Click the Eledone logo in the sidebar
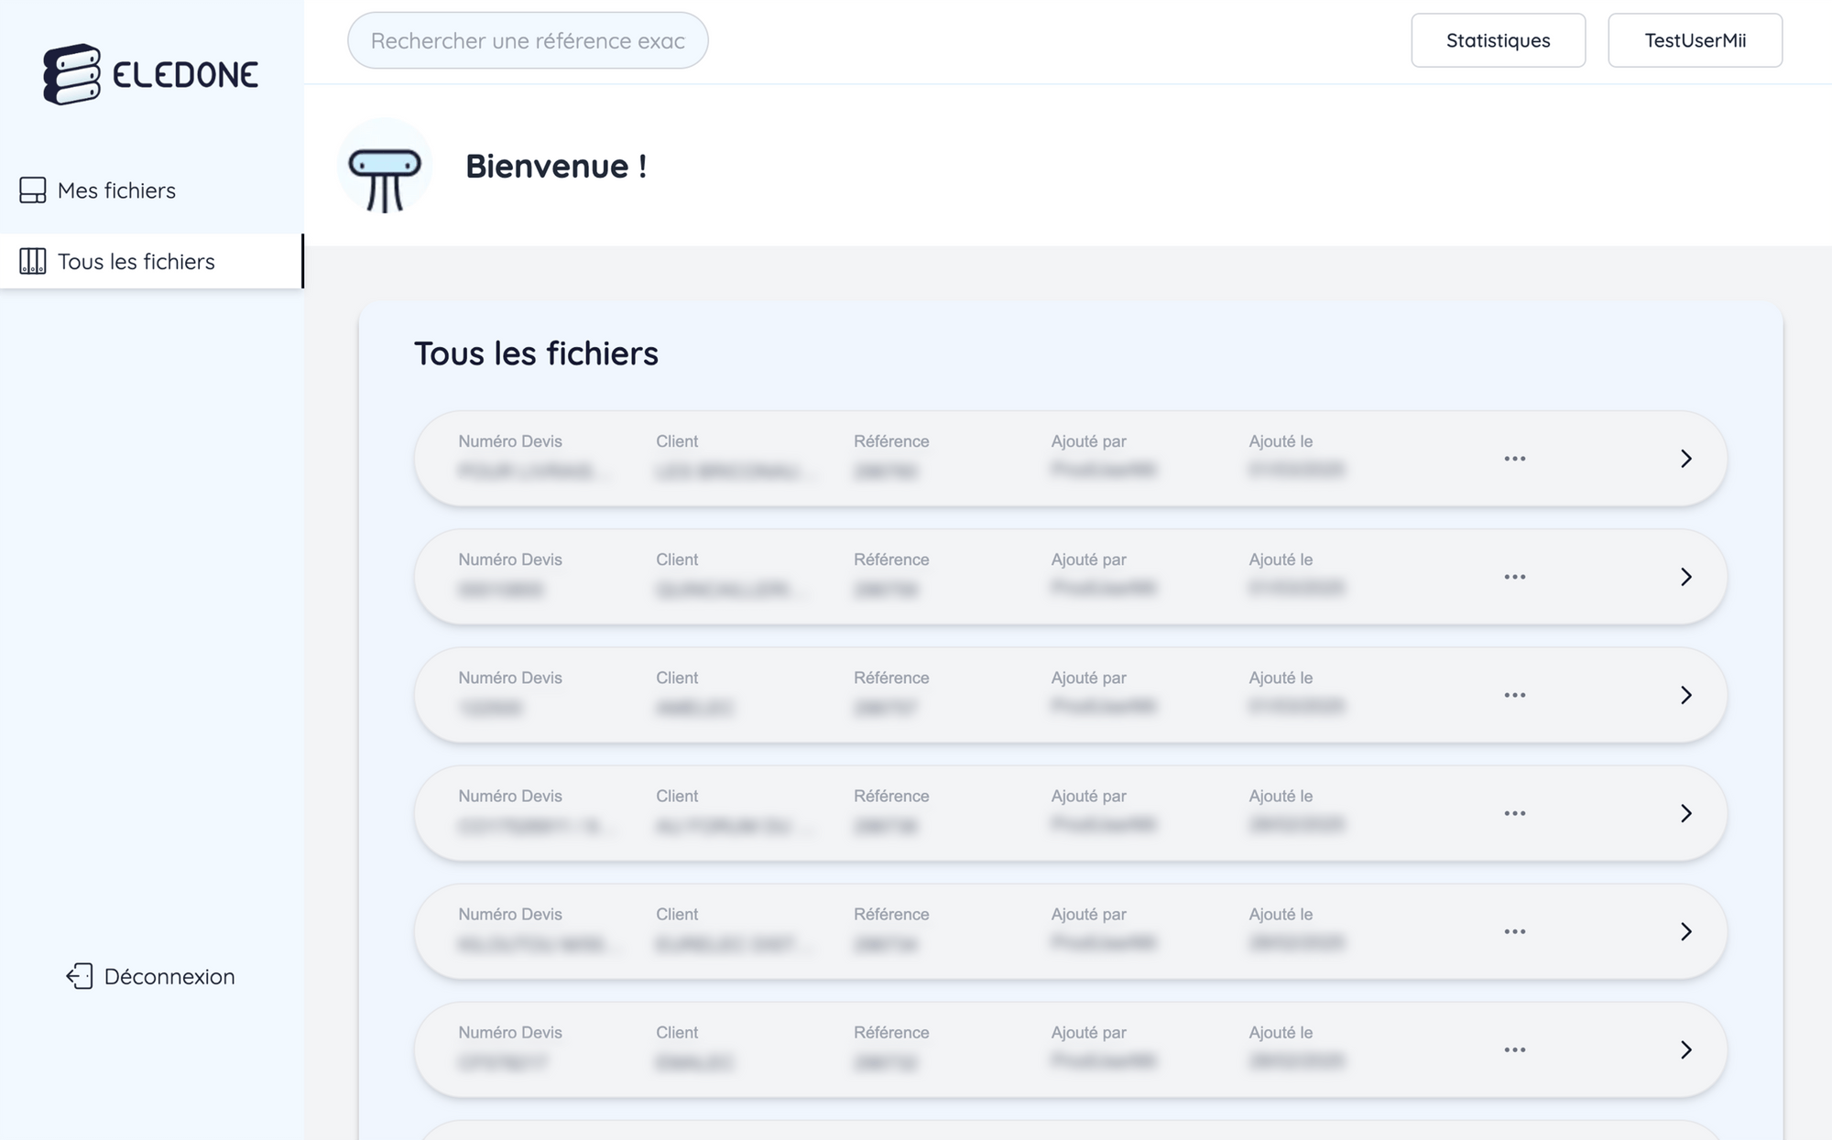The height and width of the screenshot is (1140, 1832). click(x=151, y=74)
